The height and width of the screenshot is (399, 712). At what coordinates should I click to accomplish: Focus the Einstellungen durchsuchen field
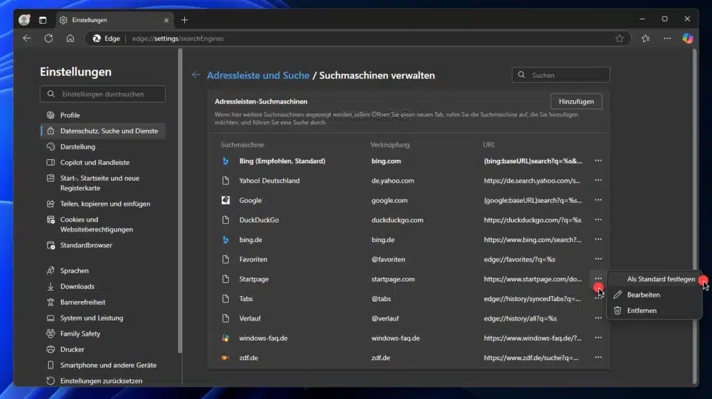(x=103, y=94)
